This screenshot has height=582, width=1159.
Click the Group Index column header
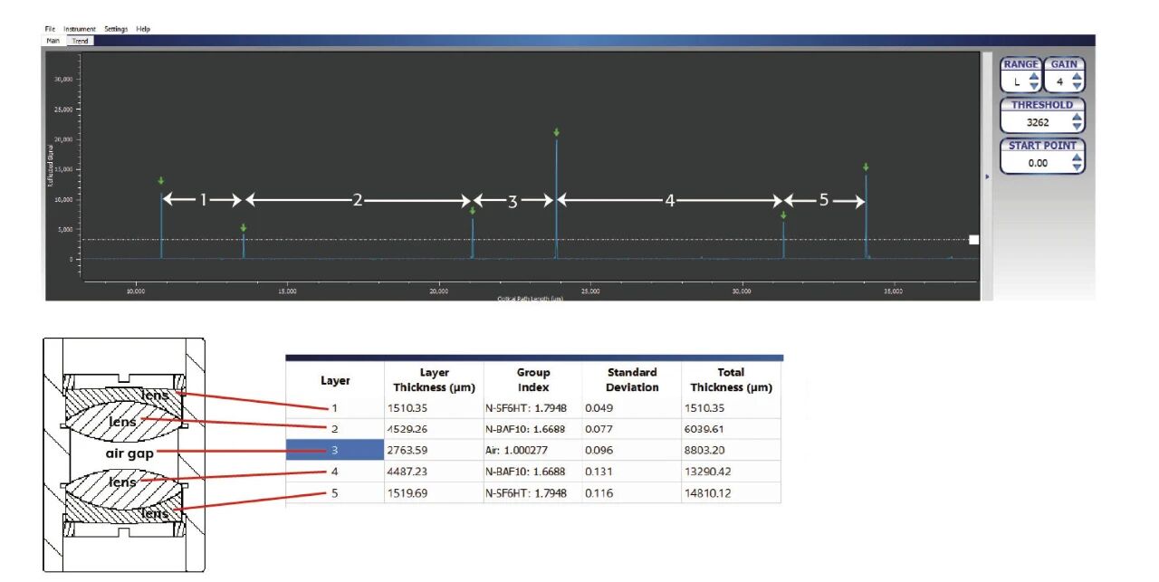coord(532,380)
